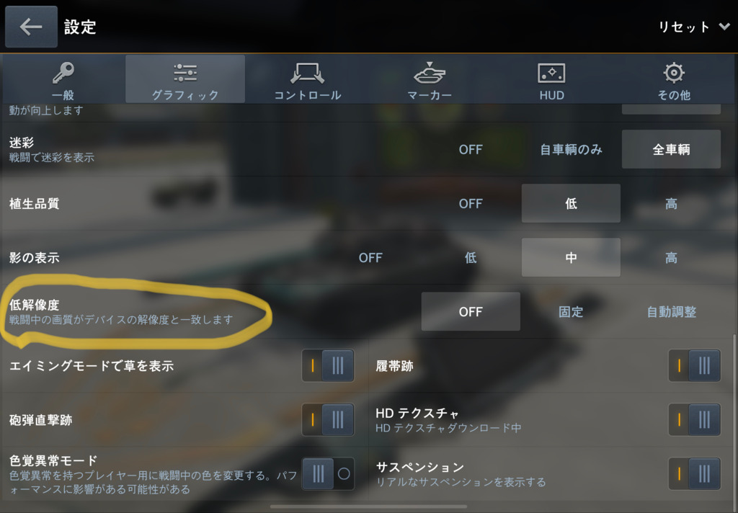The image size is (738, 513).
Task: Open the マーカー tank icon tab
Action: click(x=430, y=73)
